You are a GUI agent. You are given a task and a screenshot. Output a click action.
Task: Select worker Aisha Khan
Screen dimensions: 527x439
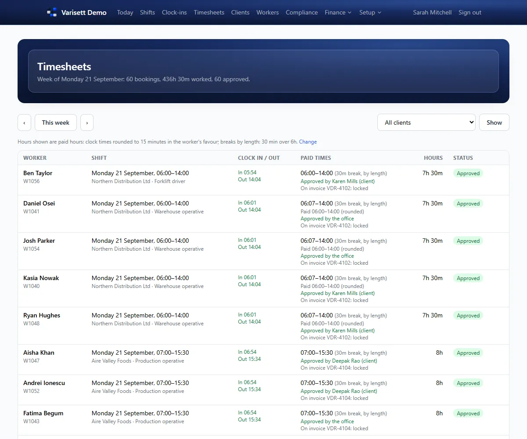(x=39, y=353)
